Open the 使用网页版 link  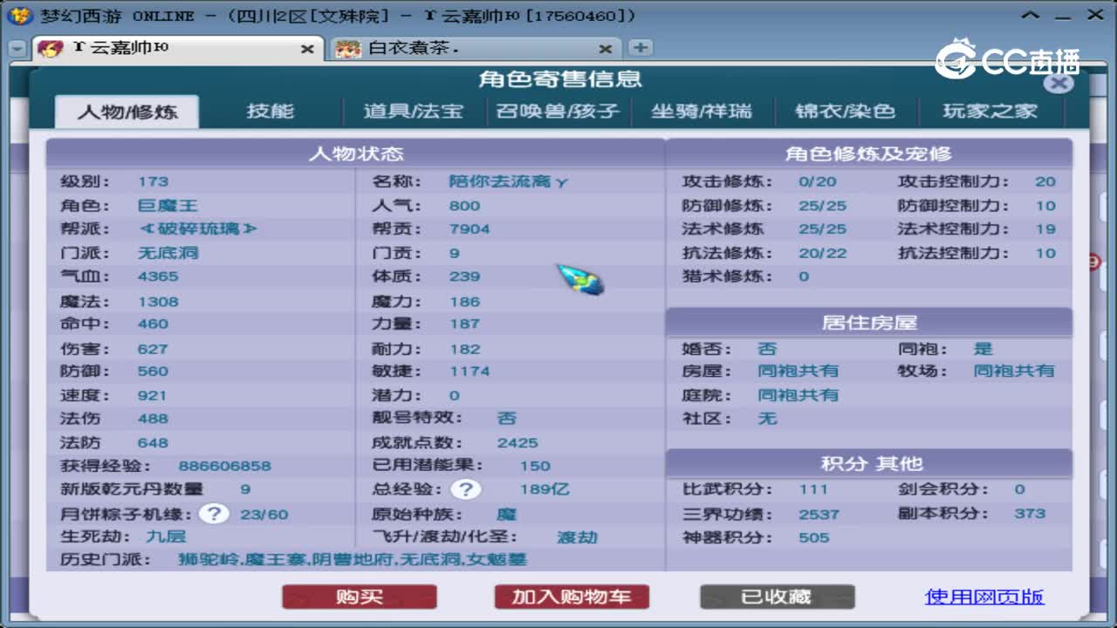coord(984,597)
